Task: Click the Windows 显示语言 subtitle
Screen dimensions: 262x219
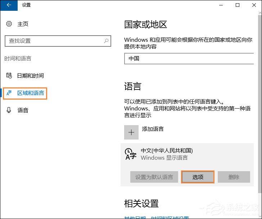Action: [164, 158]
